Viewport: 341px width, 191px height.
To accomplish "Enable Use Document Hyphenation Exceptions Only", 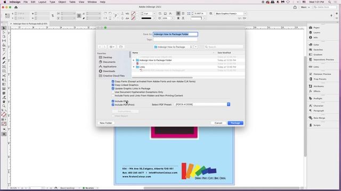I will tap(113, 92).
